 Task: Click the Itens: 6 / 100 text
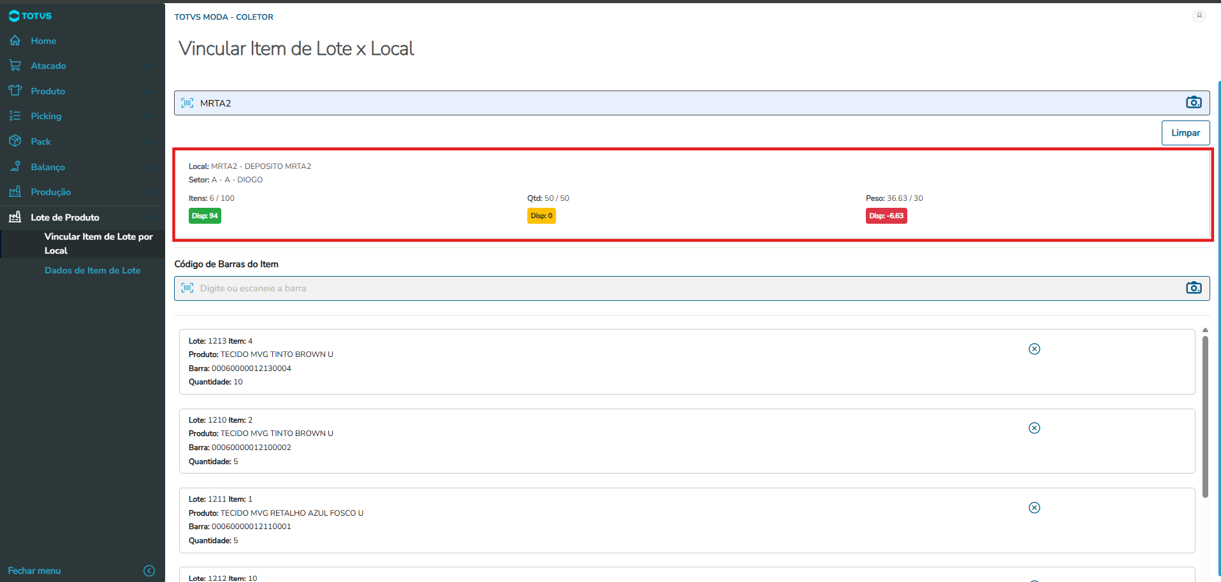212,198
